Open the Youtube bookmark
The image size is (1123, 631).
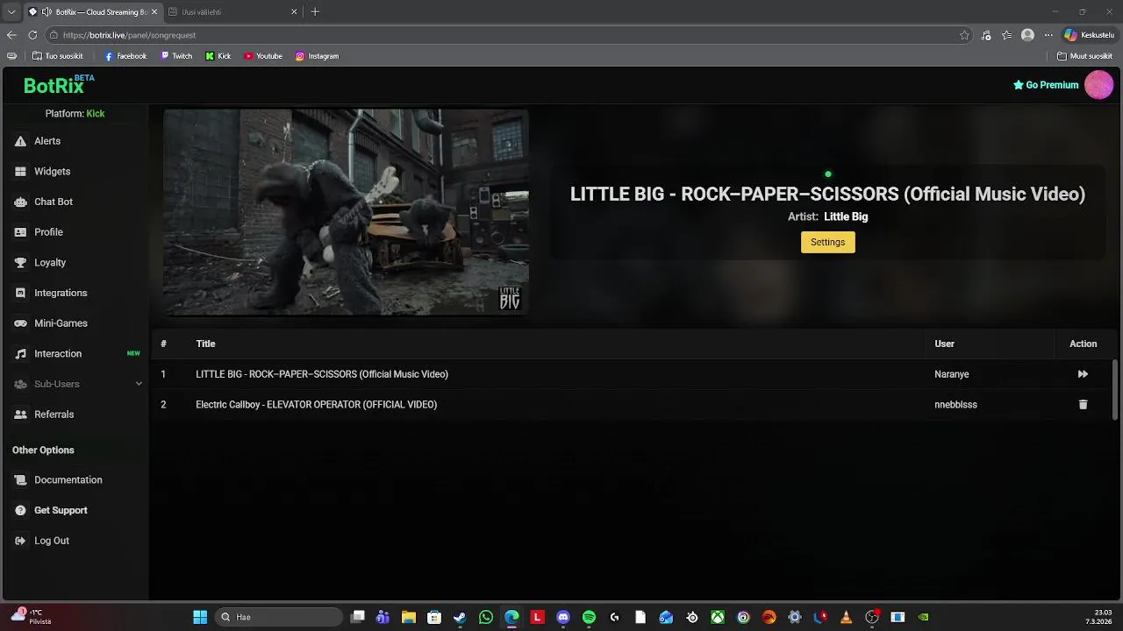pos(263,56)
